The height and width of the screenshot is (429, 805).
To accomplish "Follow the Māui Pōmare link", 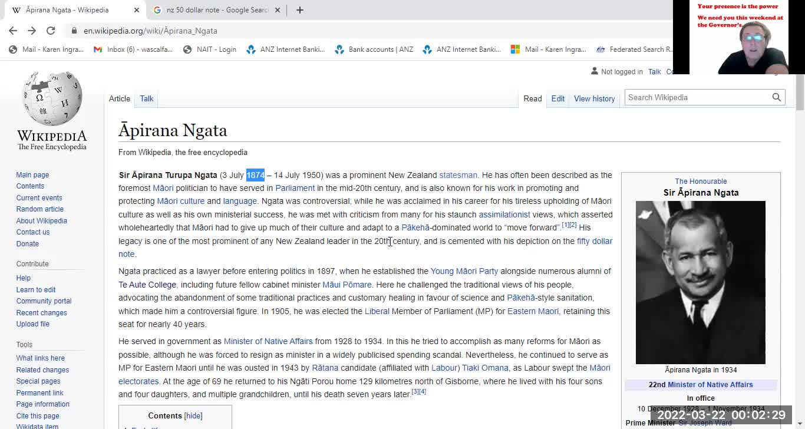I will pos(347,285).
